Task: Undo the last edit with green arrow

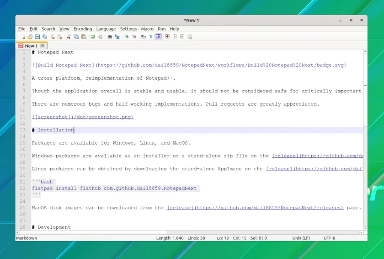Action: [93, 37]
